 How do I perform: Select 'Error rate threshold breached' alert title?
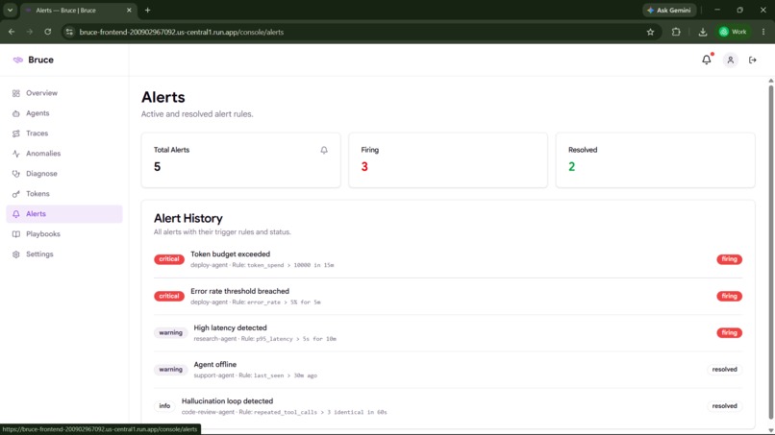[x=239, y=291]
